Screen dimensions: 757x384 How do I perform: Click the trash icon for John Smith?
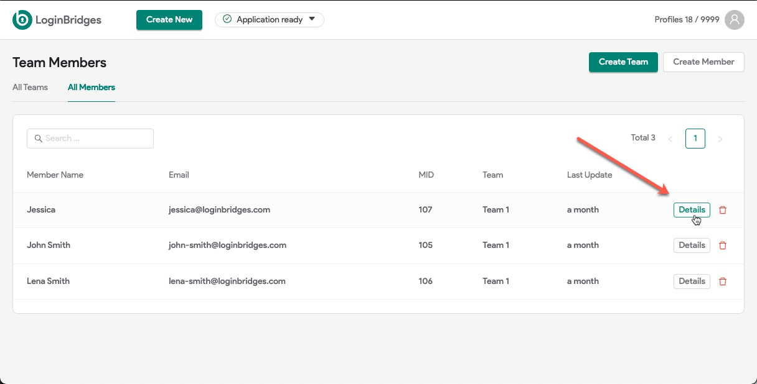723,245
